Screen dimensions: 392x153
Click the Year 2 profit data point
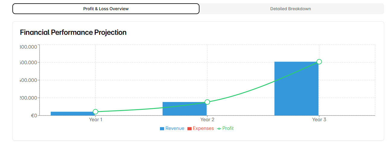(x=207, y=102)
